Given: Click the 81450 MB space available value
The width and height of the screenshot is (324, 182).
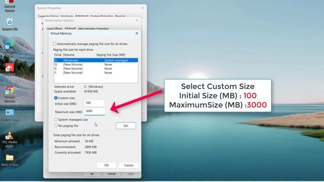Looking at the screenshot, I should (x=91, y=91).
